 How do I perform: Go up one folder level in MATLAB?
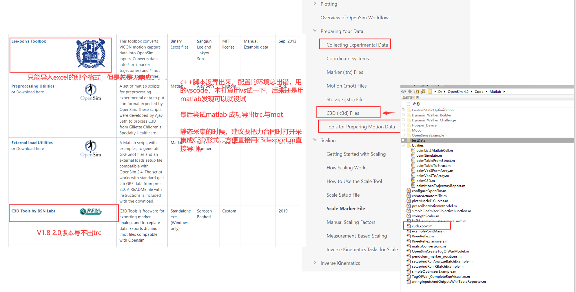[416, 92]
